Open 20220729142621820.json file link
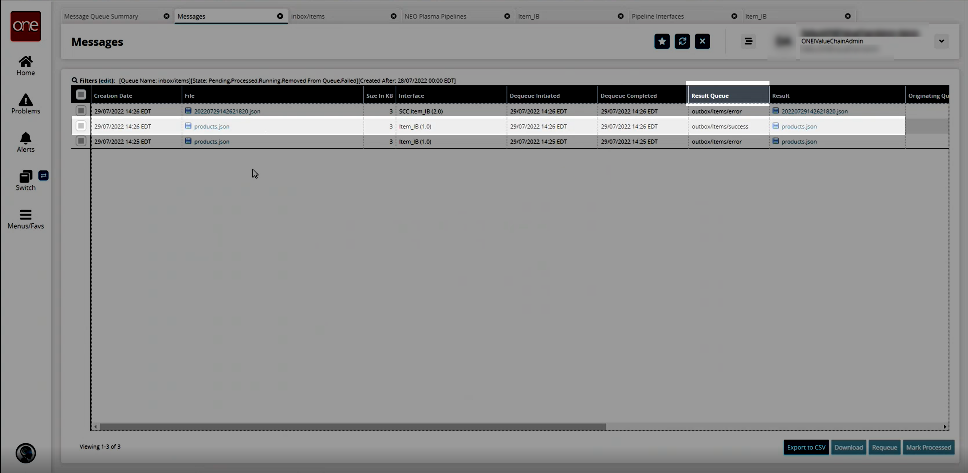This screenshot has width=968, height=473. (x=227, y=111)
